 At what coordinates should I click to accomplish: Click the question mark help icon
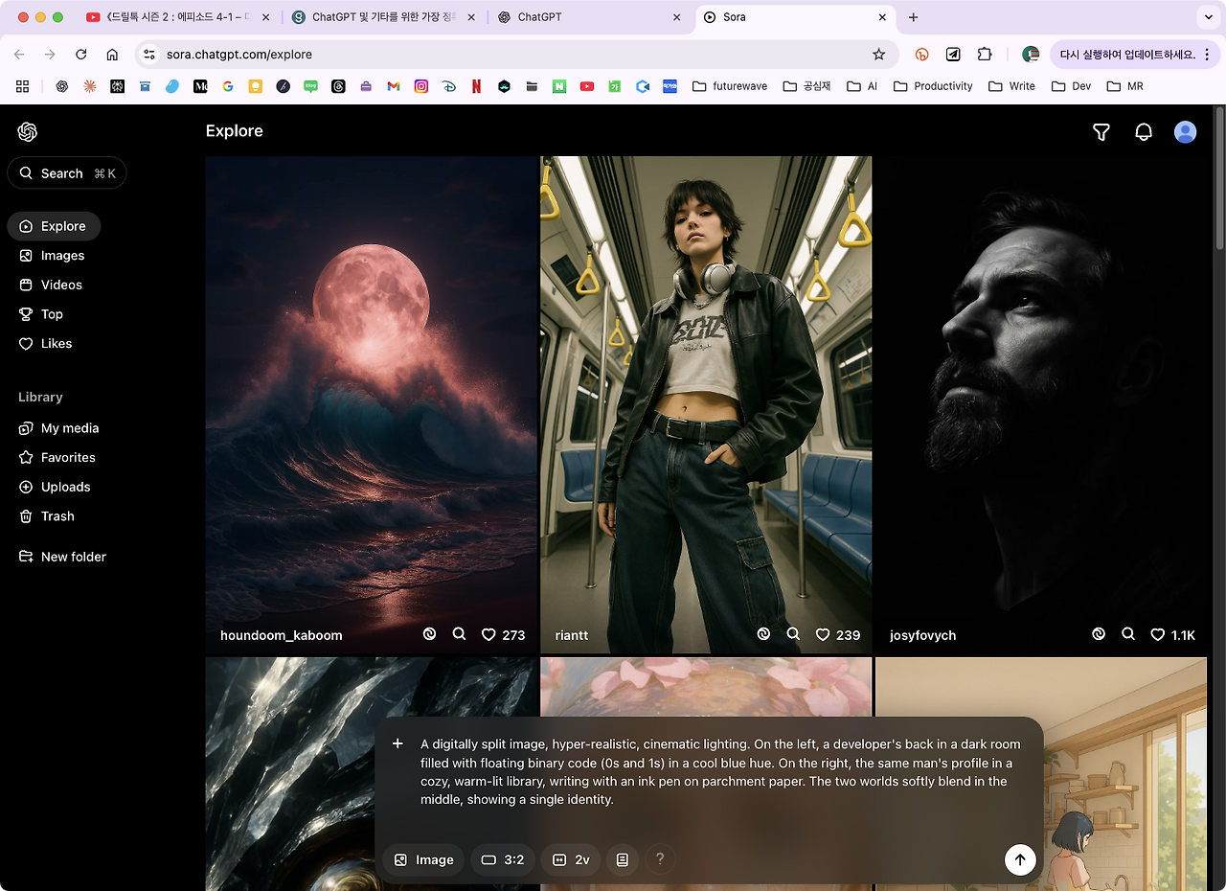pos(660,860)
